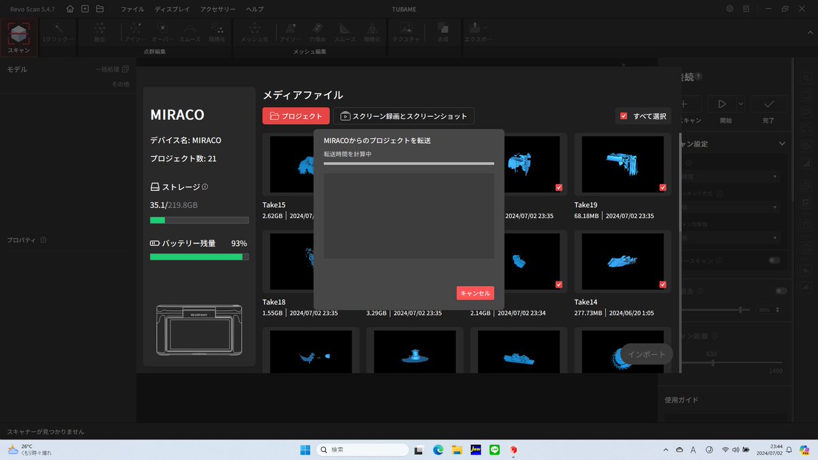Click the メッシュ化 icon
Viewport: 818px width, 460px height.
[254, 29]
